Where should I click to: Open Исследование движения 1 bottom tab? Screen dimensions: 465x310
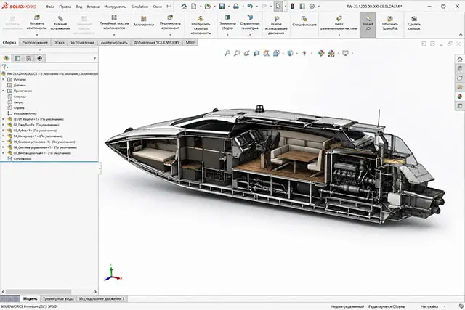tap(102, 298)
